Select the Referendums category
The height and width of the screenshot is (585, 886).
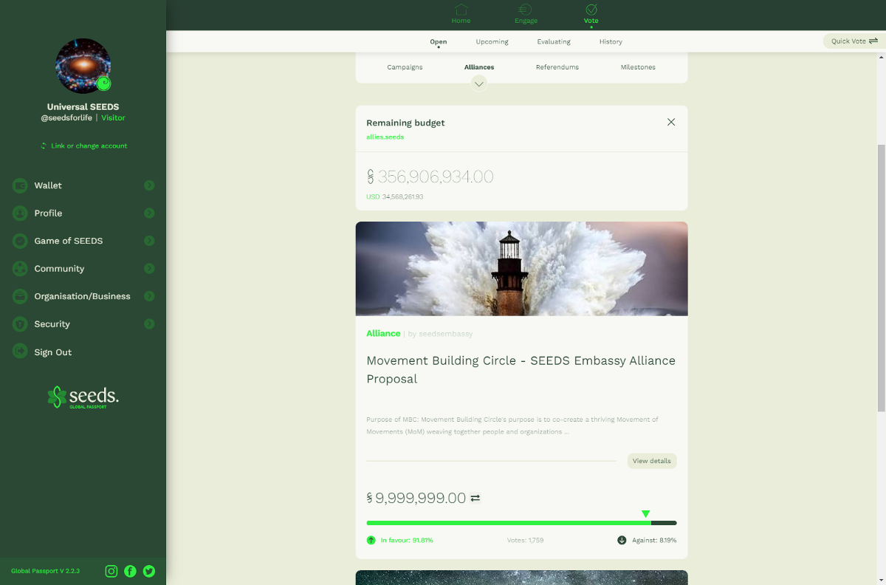coord(557,67)
